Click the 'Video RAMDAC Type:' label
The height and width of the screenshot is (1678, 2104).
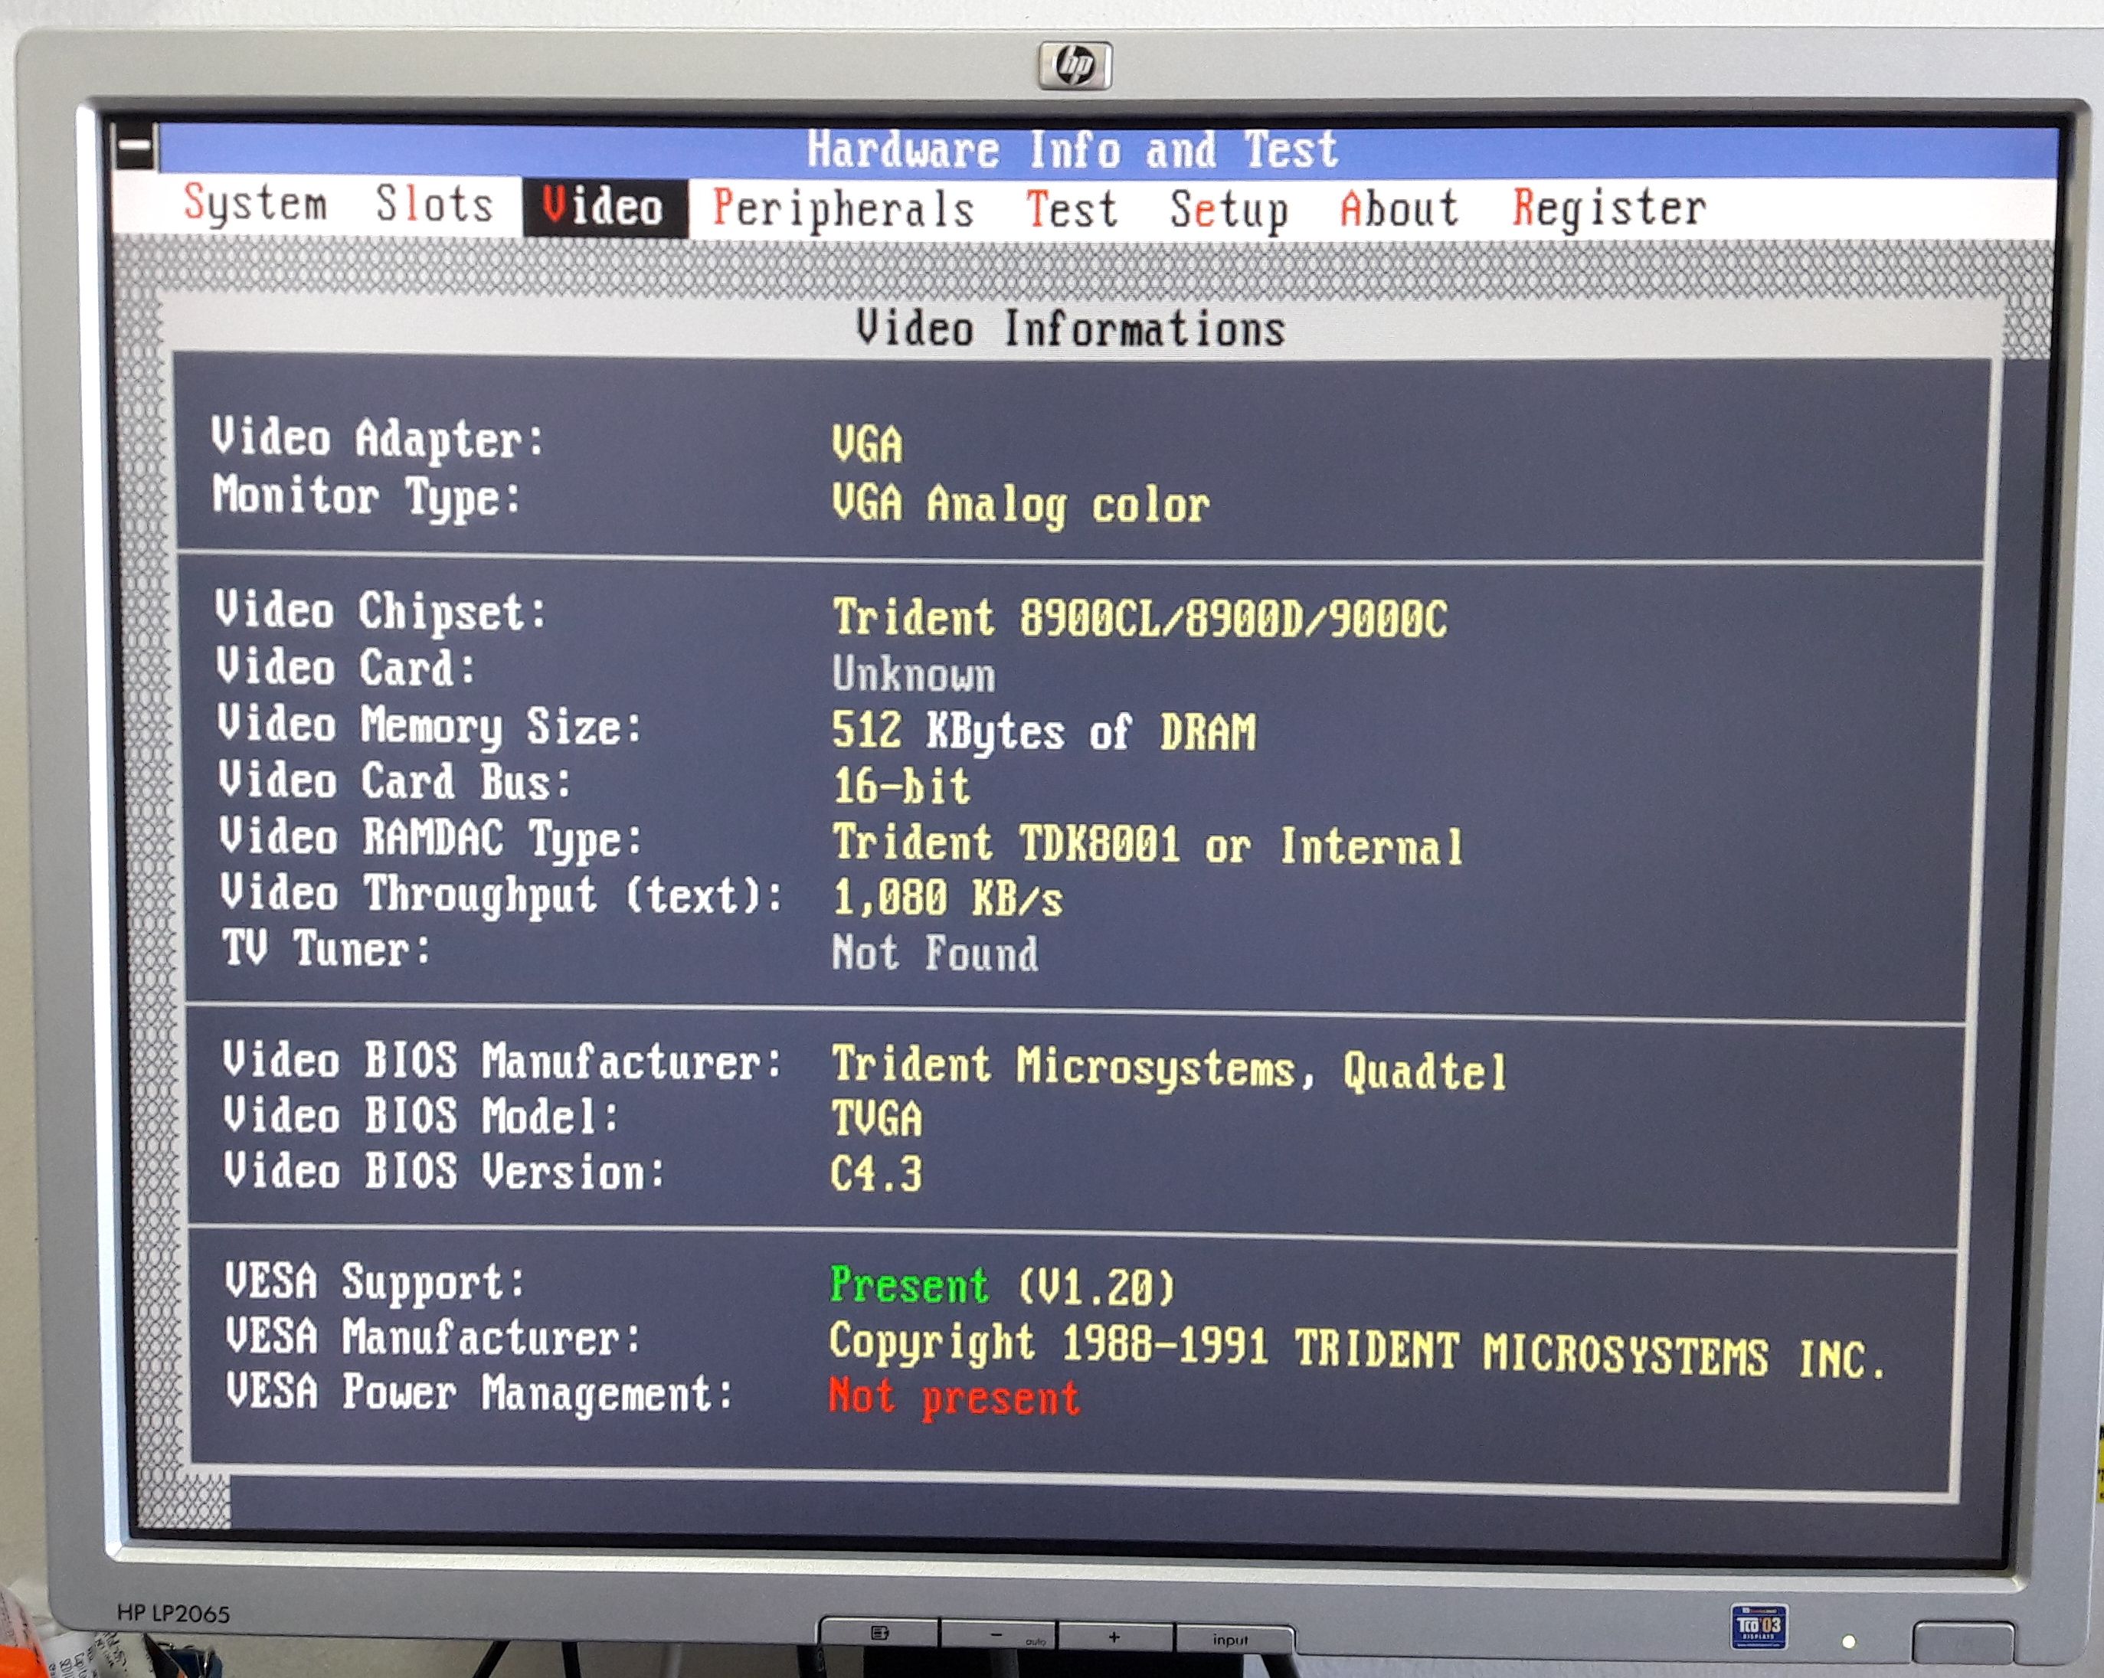click(430, 838)
